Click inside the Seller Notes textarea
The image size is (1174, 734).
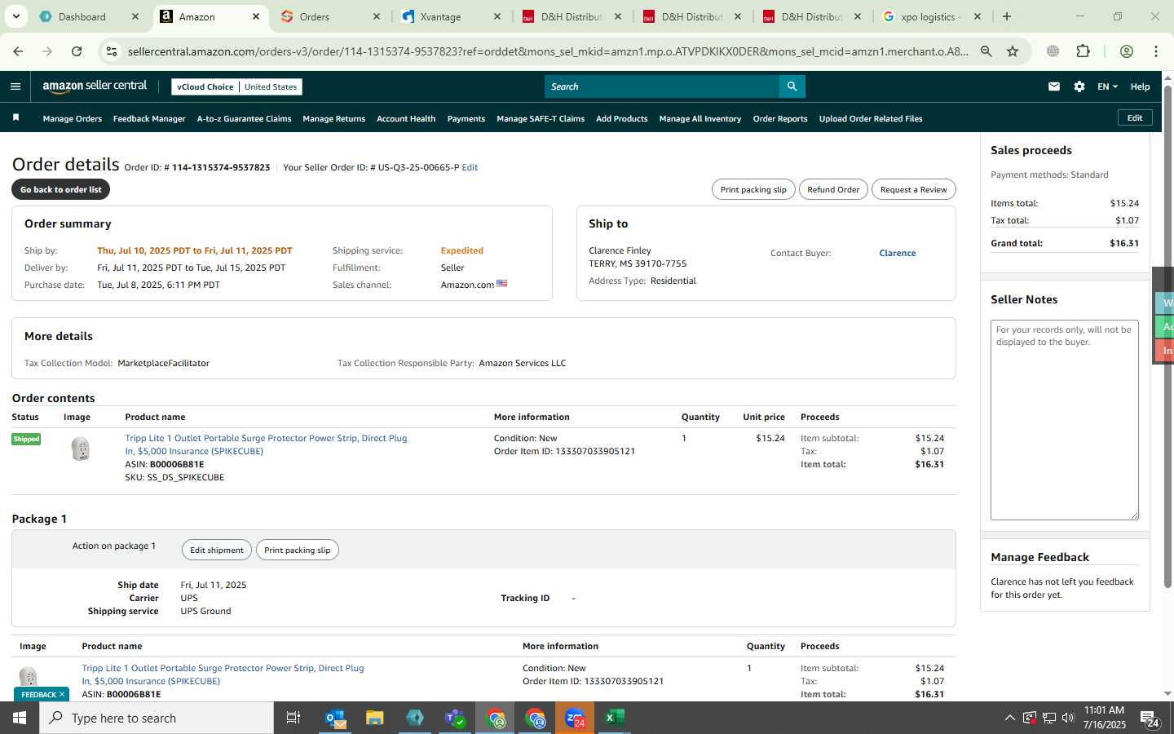click(1064, 420)
